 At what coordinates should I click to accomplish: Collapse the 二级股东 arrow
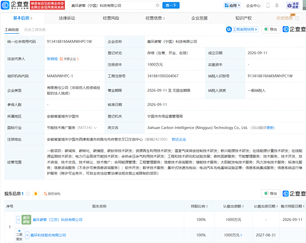(x=19, y=231)
